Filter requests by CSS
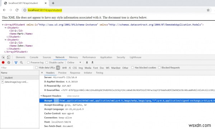215x129 pixels. [x=75, y=68]
